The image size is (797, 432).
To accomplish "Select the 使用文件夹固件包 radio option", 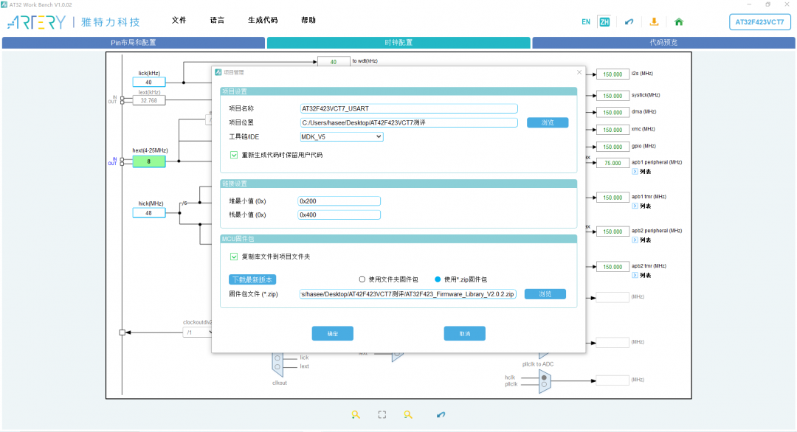I will [362, 279].
